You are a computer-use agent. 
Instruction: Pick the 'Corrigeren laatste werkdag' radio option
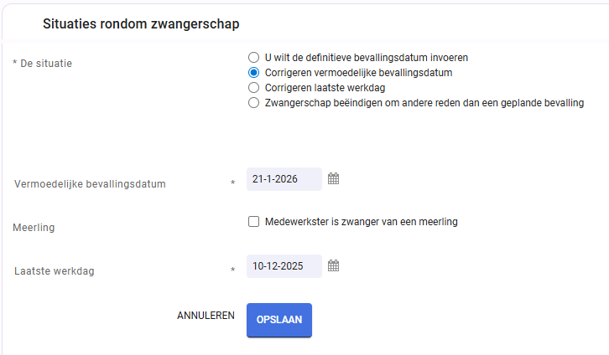click(x=253, y=88)
